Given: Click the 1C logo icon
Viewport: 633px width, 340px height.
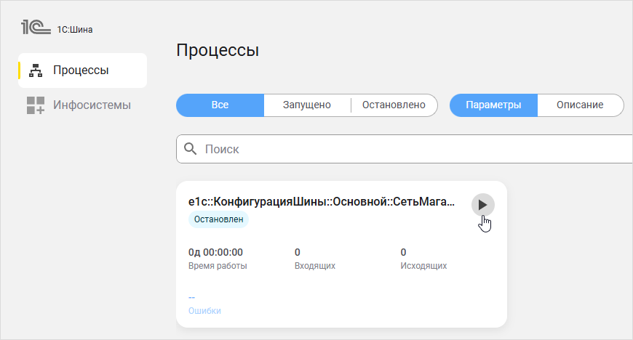Looking at the screenshot, I should tap(36, 28).
